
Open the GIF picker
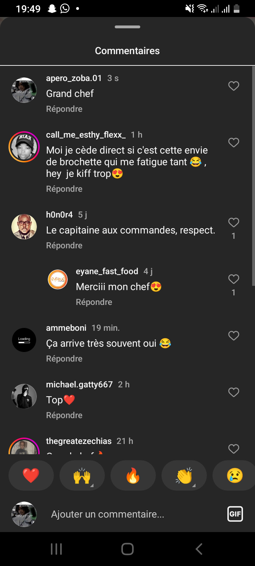click(x=235, y=514)
